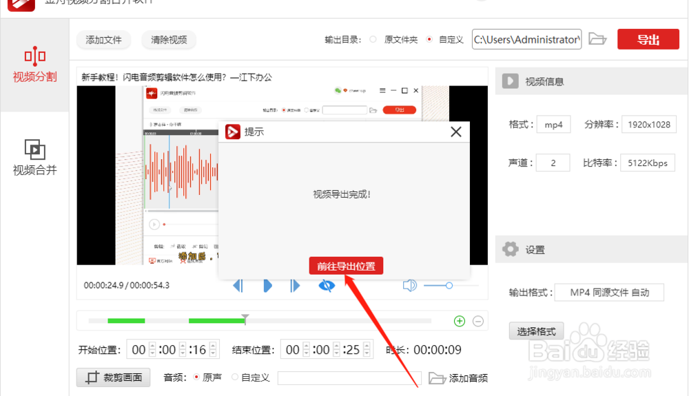Viewport: 689px width, 396px height.
Task: Click the 00:00:24.9 / 00:00:54.3 time display
Action: 127,285
